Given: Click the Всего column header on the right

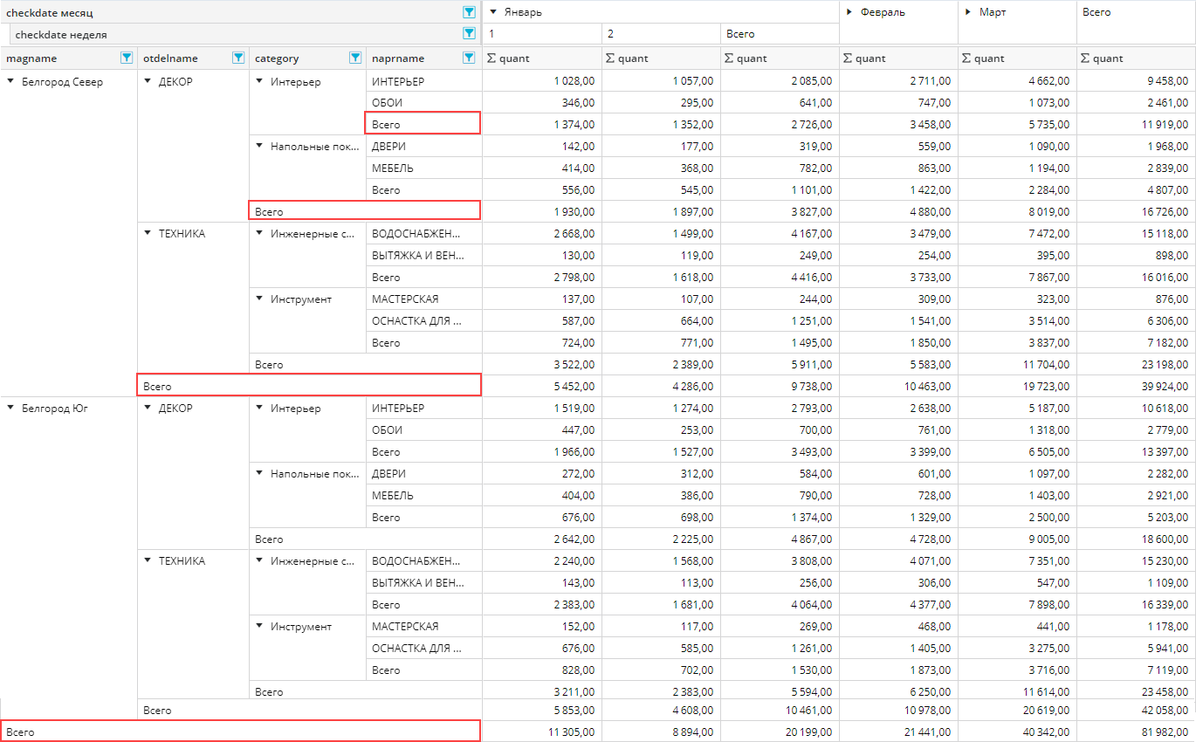Looking at the screenshot, I should click(1096, 12).
